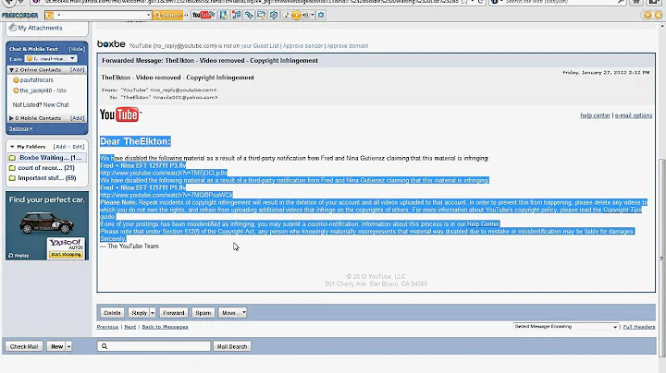Click the folder icon for court of records
The width and height of the screenshot is (666, 373).
[x=12, y=168]
